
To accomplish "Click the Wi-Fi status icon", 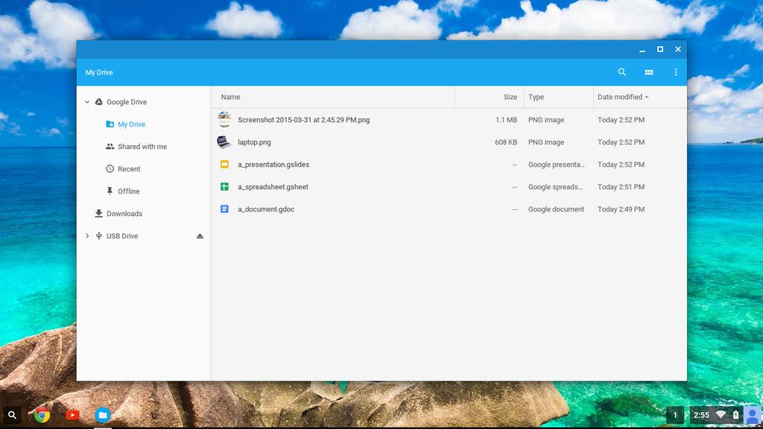I will pos(721,414).
